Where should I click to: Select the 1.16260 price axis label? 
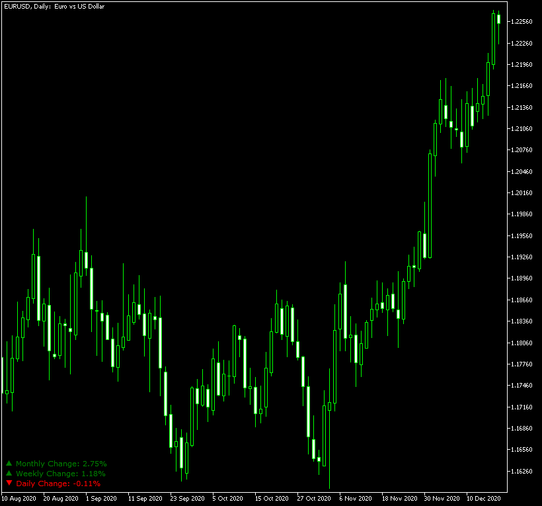click(x=522, y=472)
